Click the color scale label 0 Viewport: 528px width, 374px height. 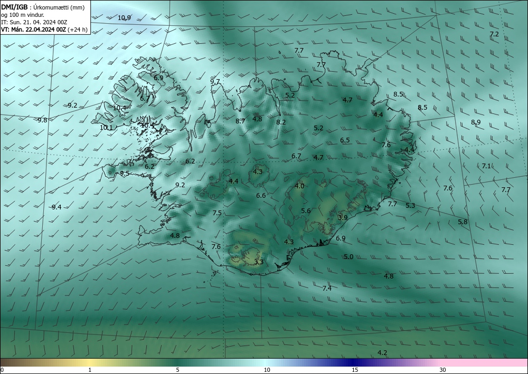(x=2, y=370)
